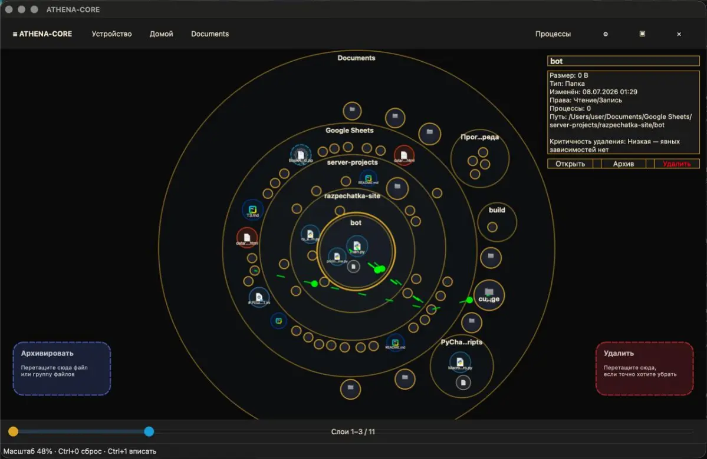
Task: Select the blank file node below main.py
Action: tap(354, 267)
